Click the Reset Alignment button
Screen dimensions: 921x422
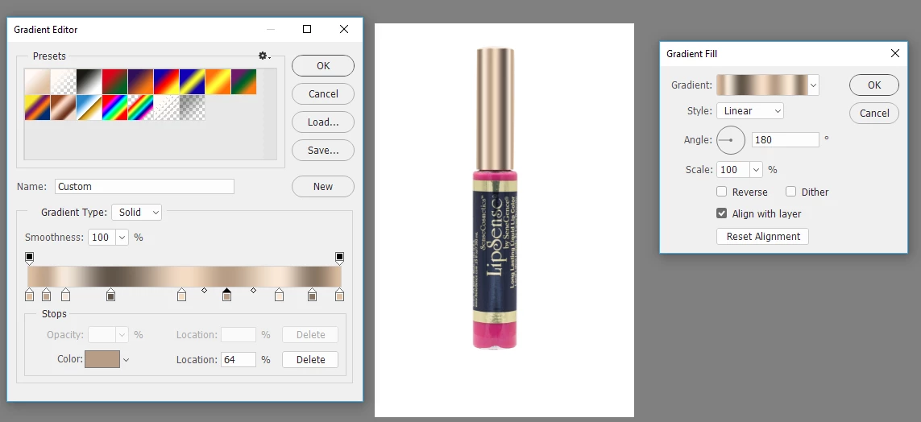pos(763,237)
